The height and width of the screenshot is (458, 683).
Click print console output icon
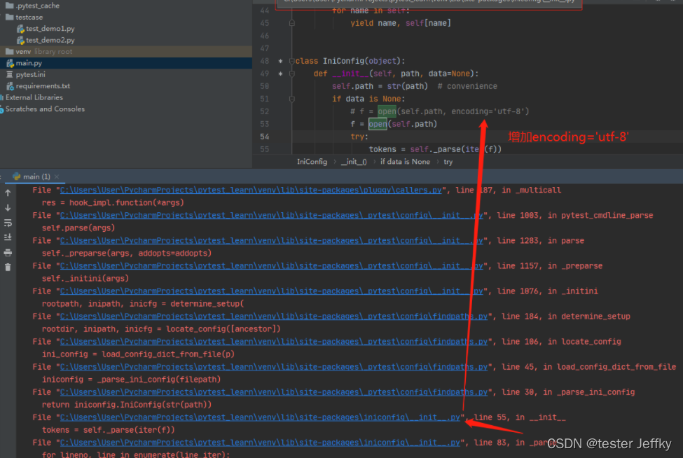pyautogui.click(x=8, y=253)
